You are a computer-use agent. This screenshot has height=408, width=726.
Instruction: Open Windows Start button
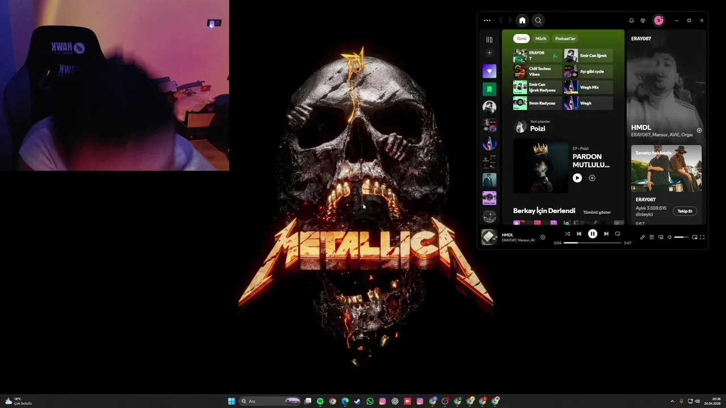tap(231, 401)
